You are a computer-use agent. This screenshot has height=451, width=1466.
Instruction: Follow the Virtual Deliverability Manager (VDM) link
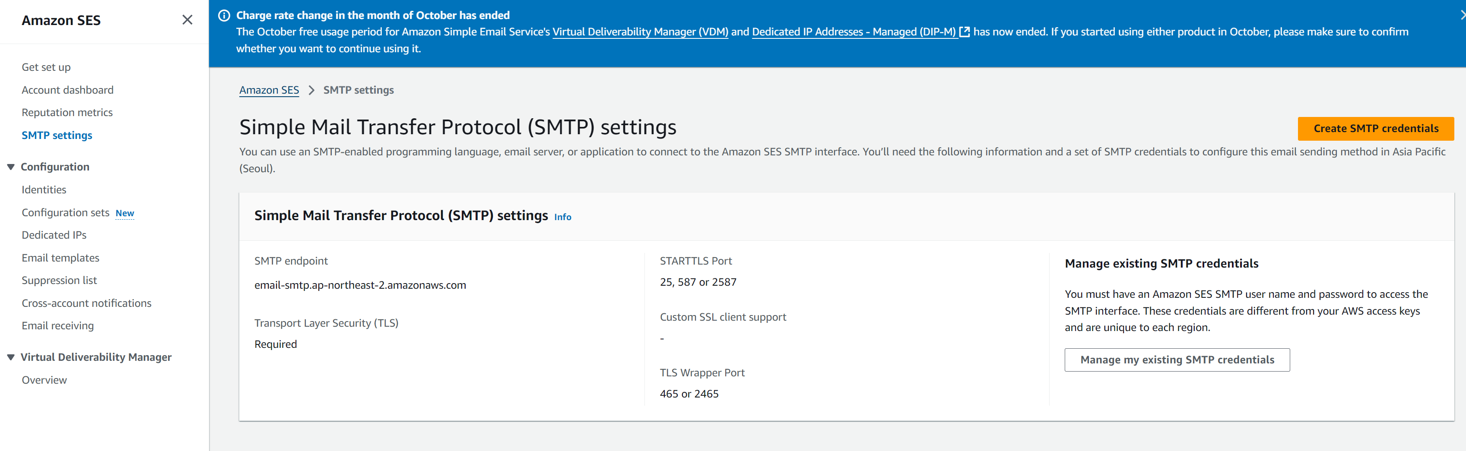pyautogui.click(x=640, y=32)
